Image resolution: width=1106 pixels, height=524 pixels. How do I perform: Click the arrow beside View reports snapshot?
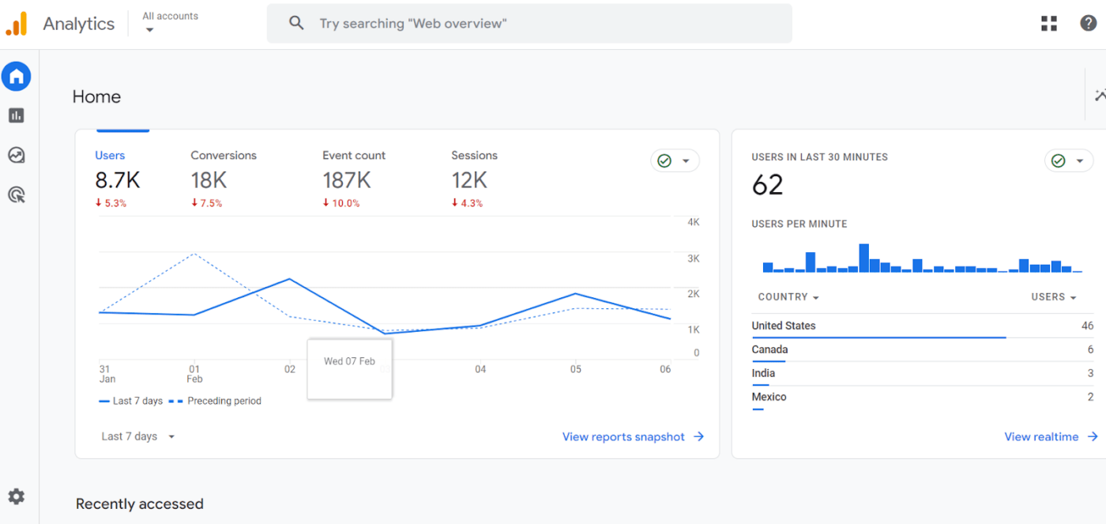pos(698,436)
